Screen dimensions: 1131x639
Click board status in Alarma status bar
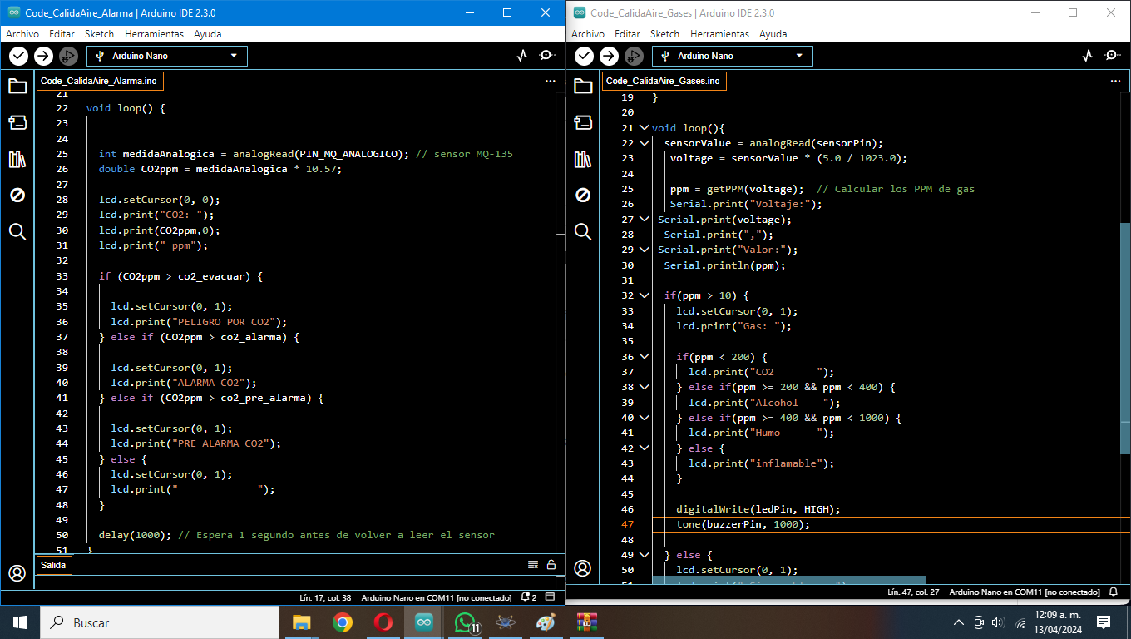click(437, 597)
